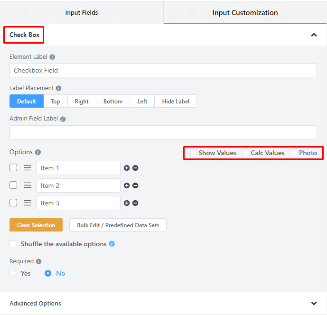Click the info icon beside Options
Image resolution: width=327 pixels, height=315 pixels.
coord(38,152)
